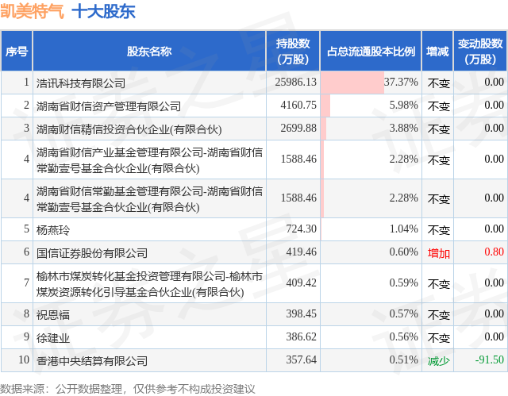
Task: Click the green 减少 status
Action: [439, 361]
